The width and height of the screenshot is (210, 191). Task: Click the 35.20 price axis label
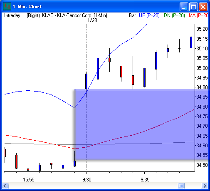(202, 29)
